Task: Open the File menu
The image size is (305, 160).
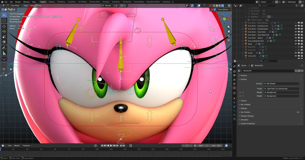Action: [x=6, y=2]
